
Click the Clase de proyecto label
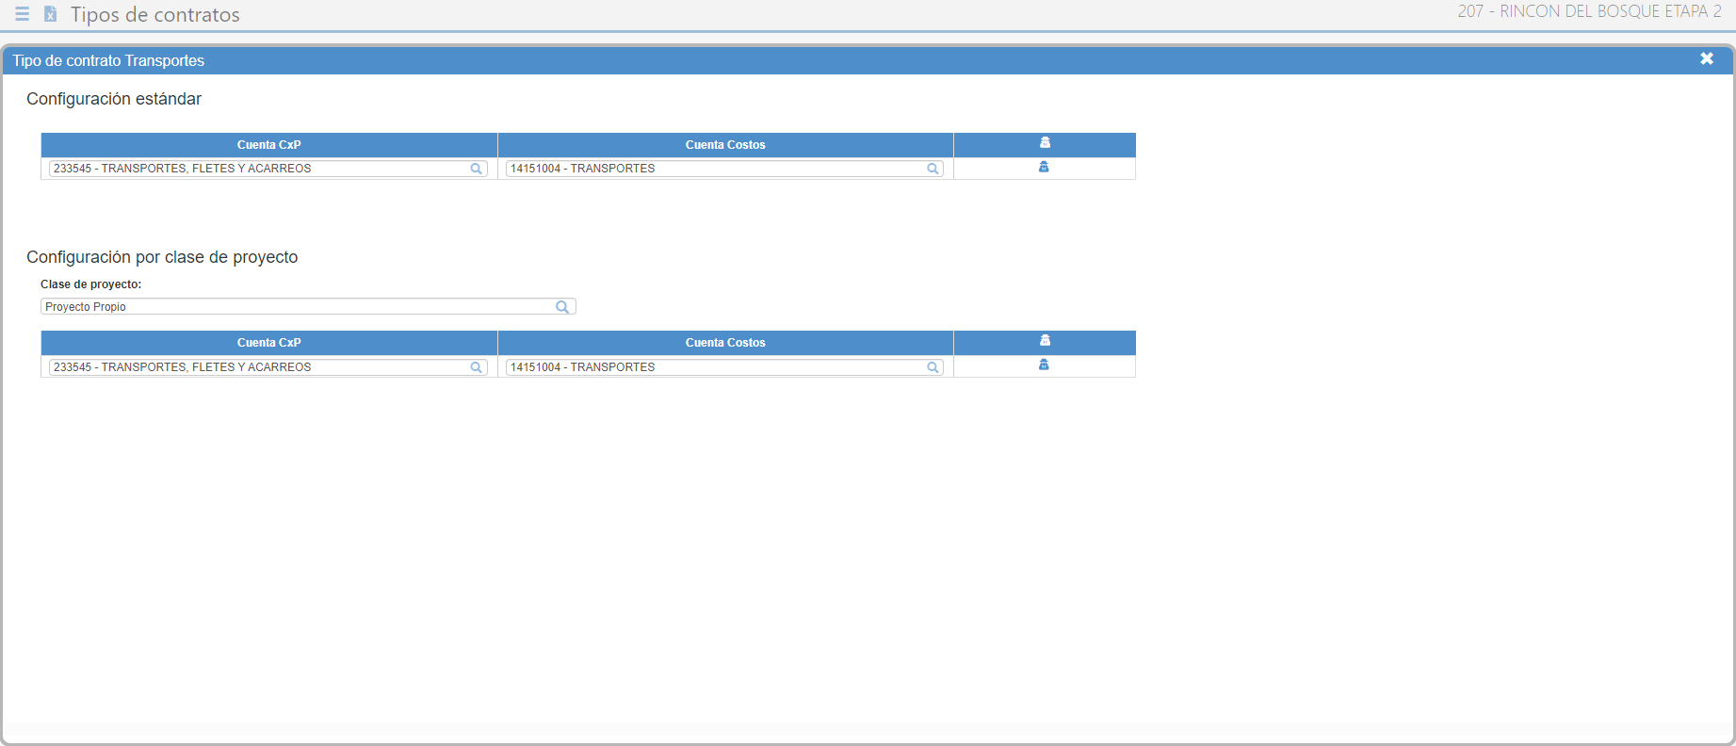tap(91, 284)
